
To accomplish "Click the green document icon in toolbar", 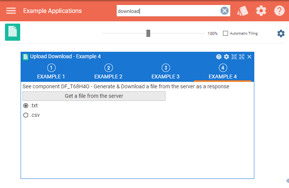I will 13,32.
